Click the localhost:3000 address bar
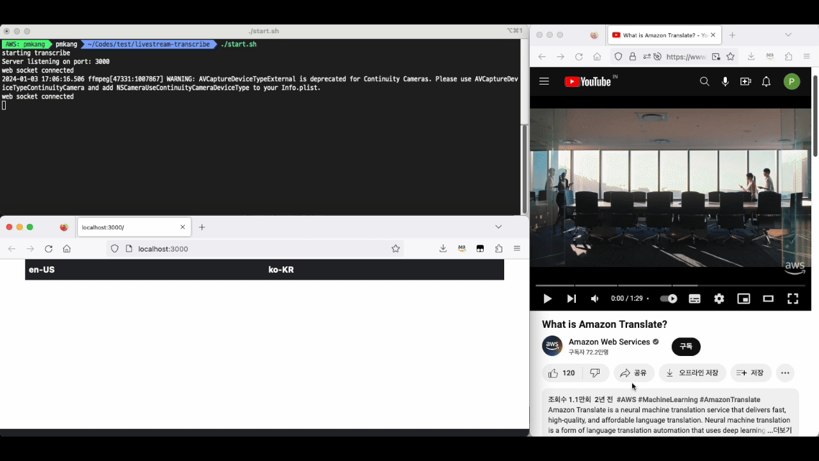This screenshot has height=461, width=819. point(256,249)
